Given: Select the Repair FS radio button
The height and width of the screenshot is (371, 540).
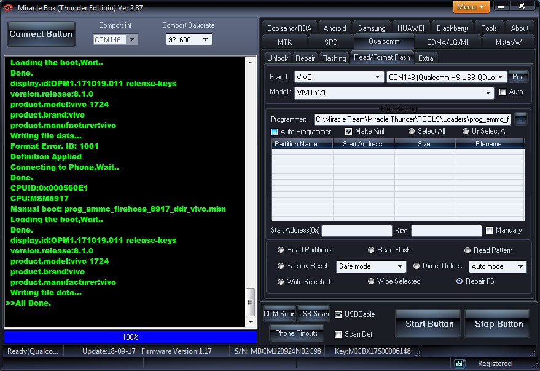Looking at the screenshot, I should point(460,281).
